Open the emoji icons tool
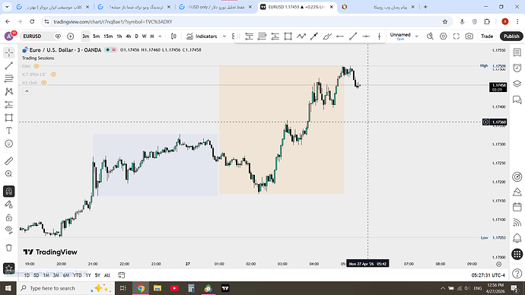The width and height of the screenshot is (525, 295). pyautogui.click(x=9, y=144)
